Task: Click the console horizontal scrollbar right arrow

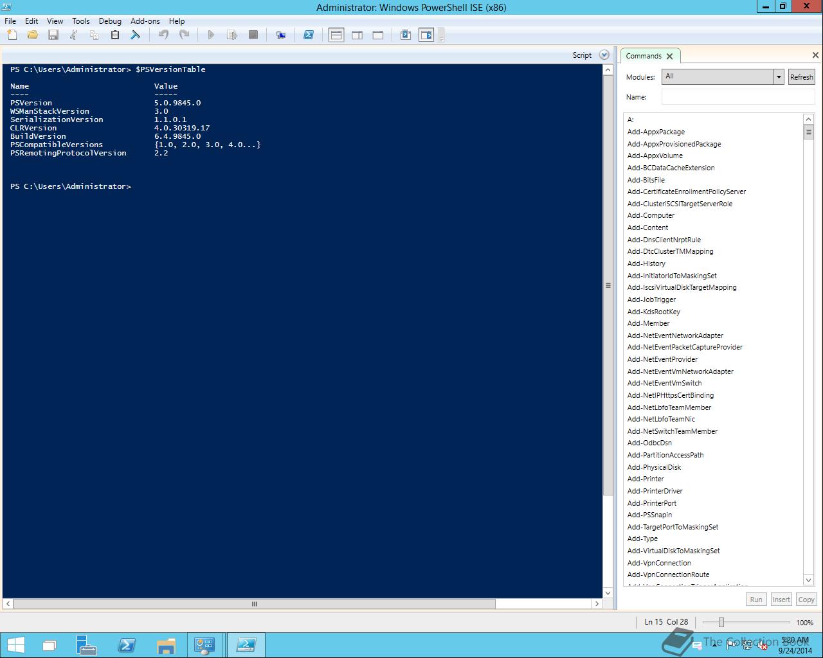Action: [x=597, y=604]
